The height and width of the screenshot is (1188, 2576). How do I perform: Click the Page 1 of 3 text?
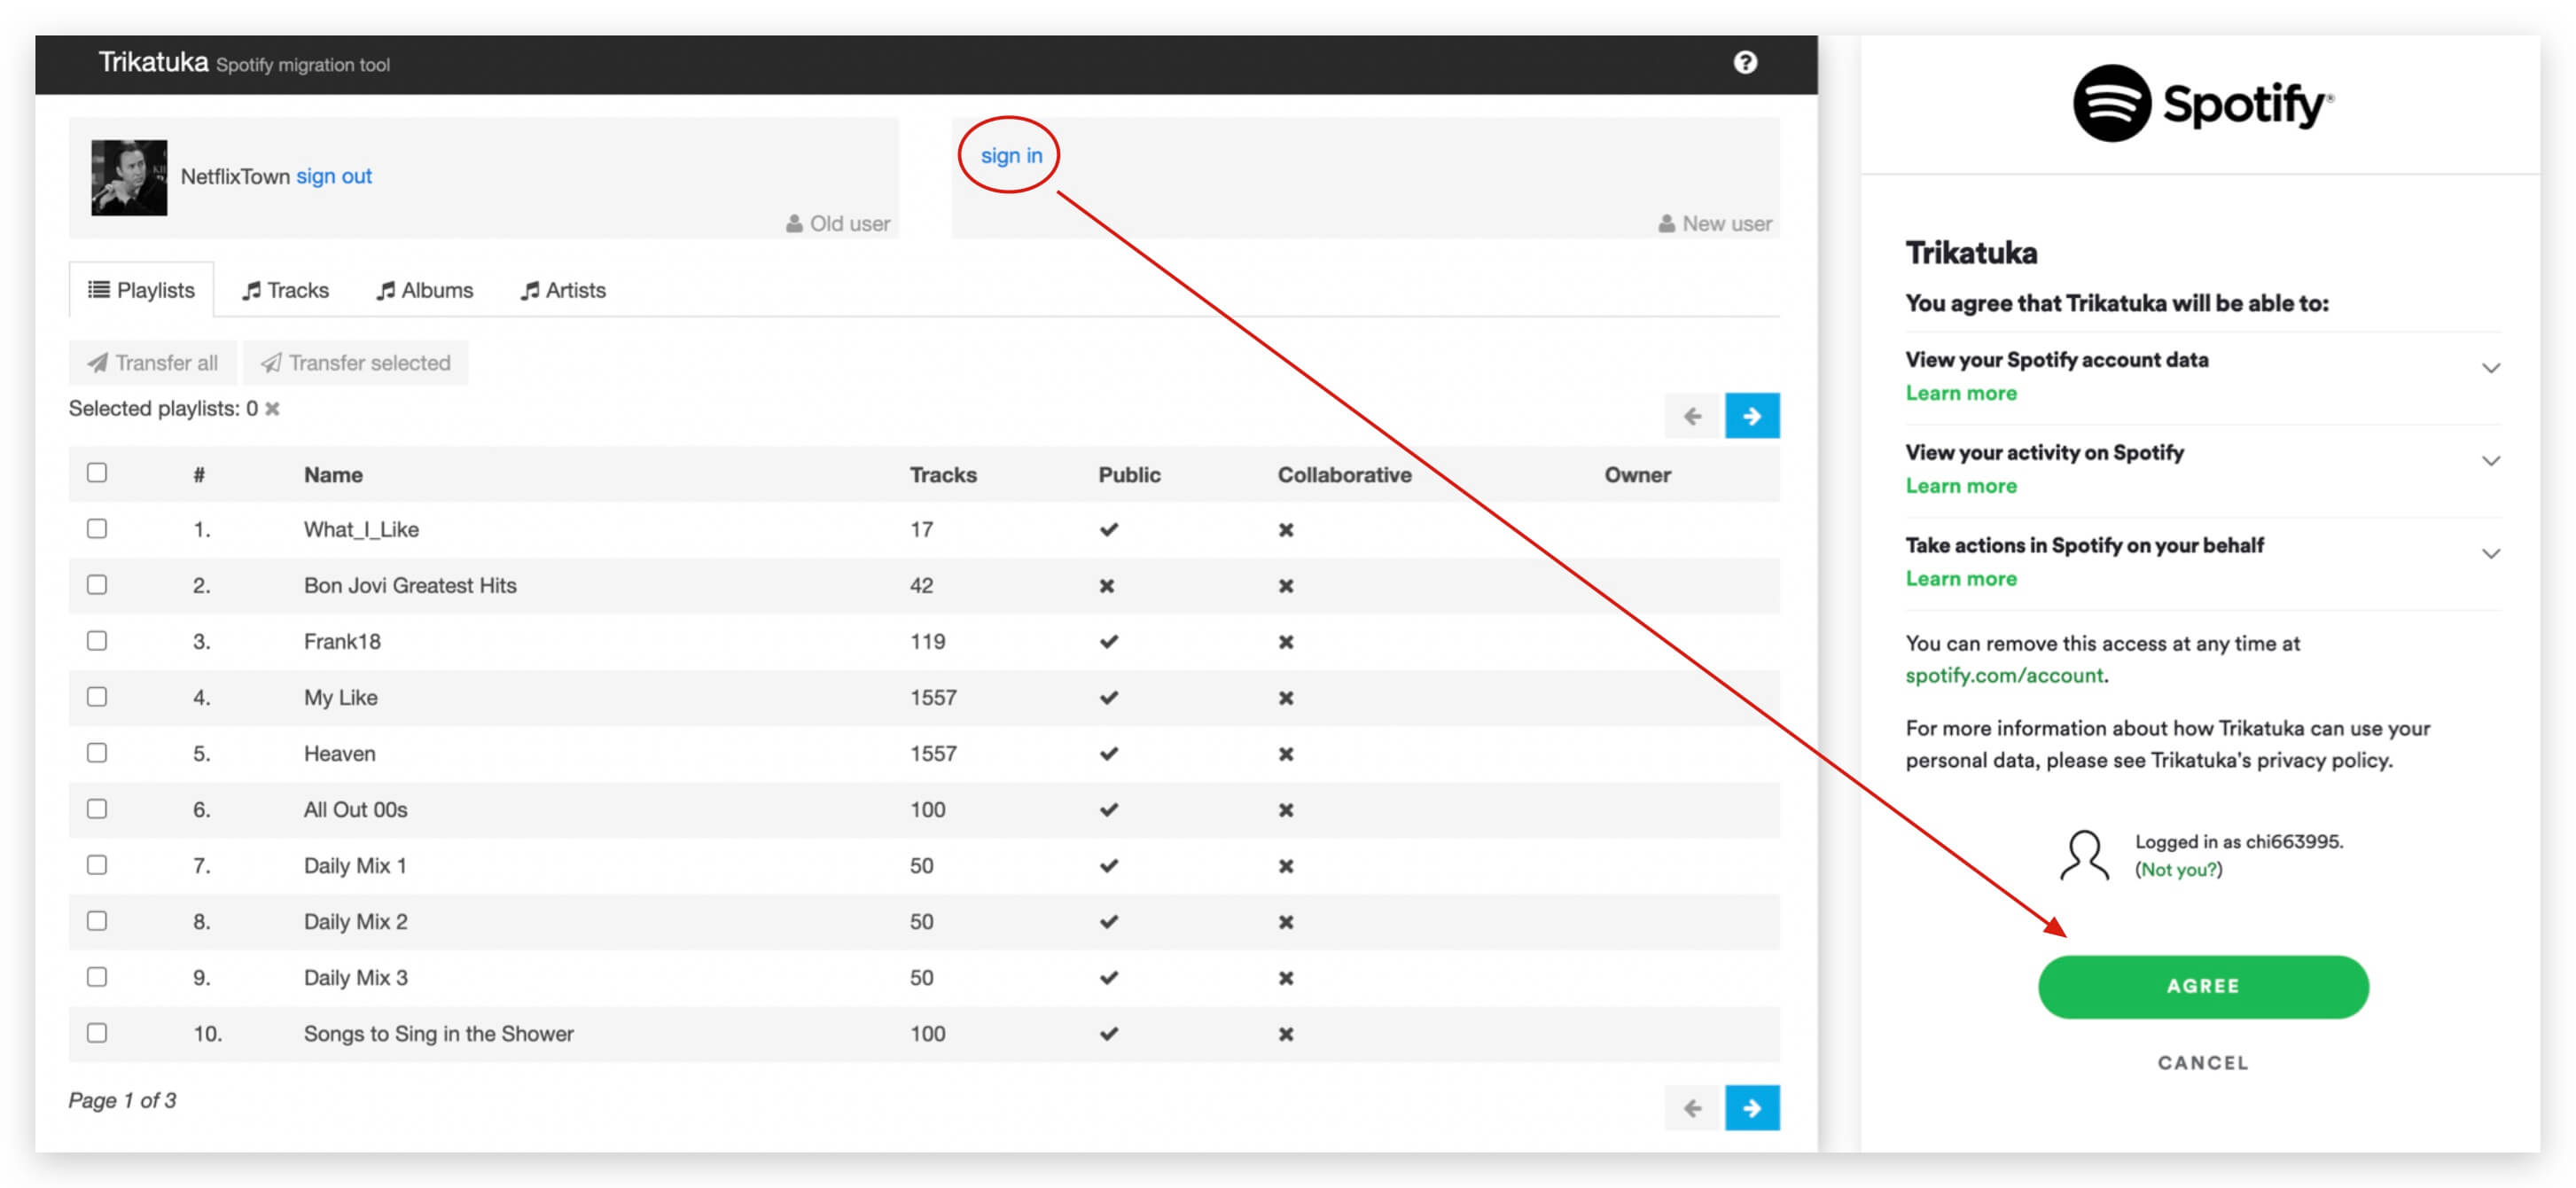click(122, 1100)
